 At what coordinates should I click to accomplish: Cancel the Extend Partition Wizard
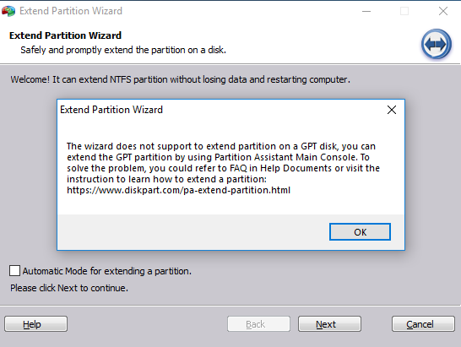(x=423, y=324)
